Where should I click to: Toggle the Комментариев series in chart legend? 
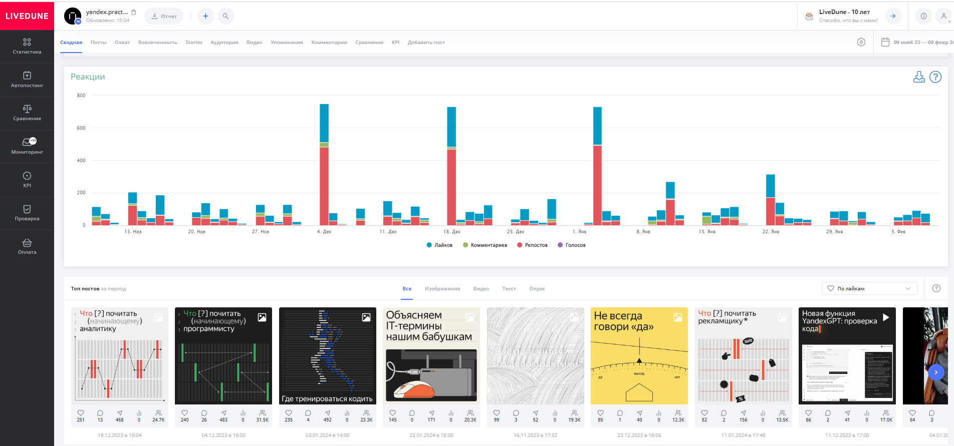click(485, 245)
